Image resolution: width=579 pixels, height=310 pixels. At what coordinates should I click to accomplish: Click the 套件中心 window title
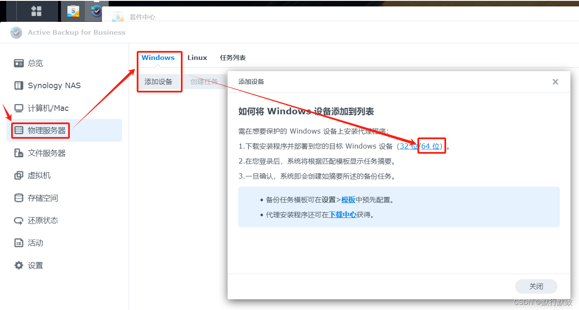[142, 17]
